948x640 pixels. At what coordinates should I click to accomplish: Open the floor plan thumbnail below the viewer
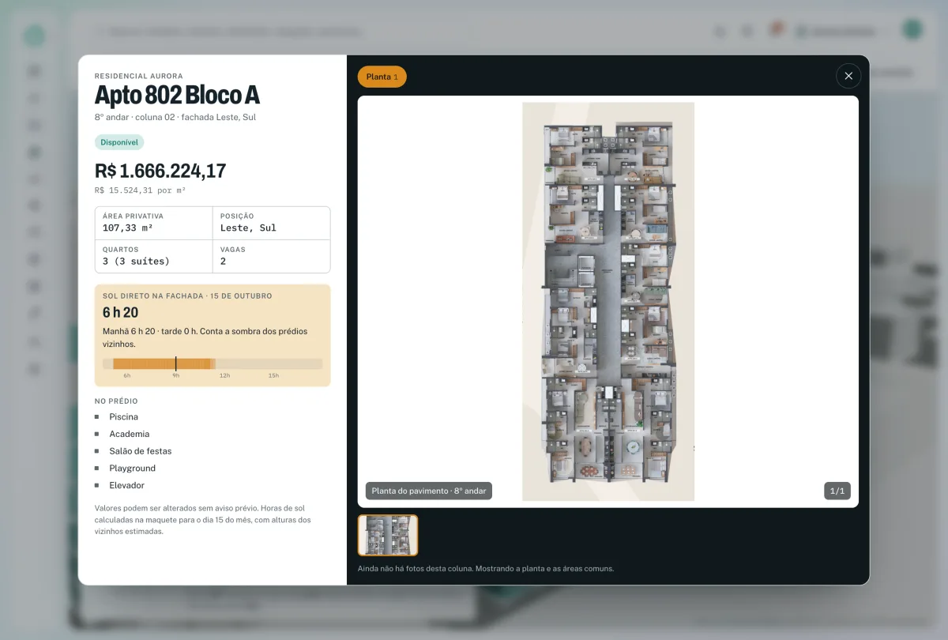[388, 535]
